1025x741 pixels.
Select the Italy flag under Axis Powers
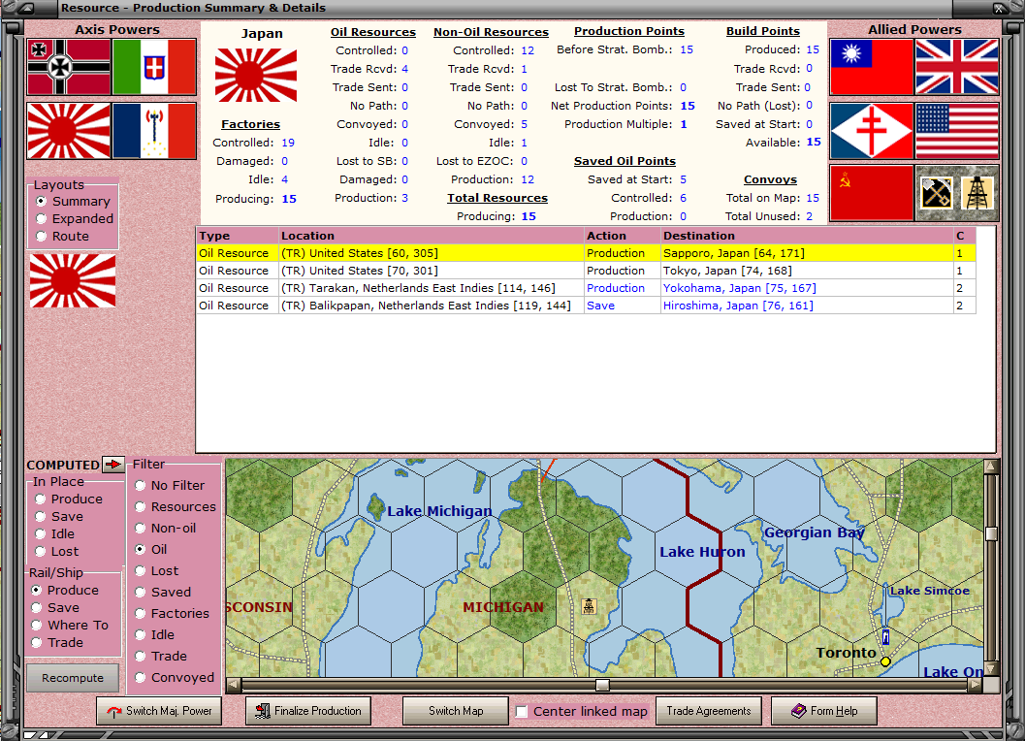point(154,67)
